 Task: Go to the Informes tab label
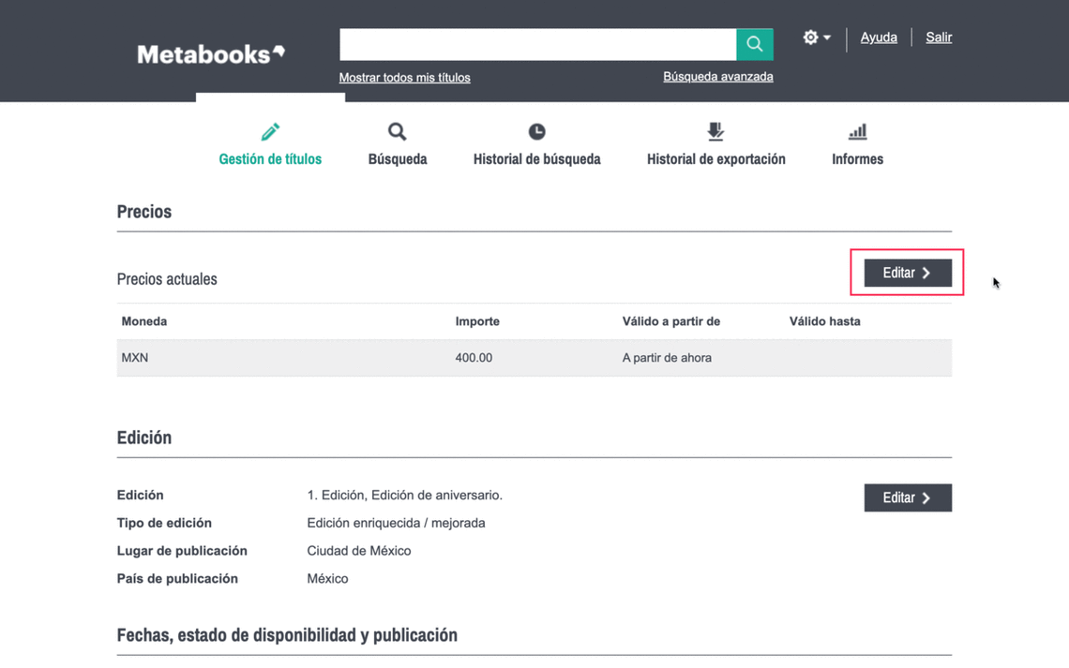(x=857, y=159)
